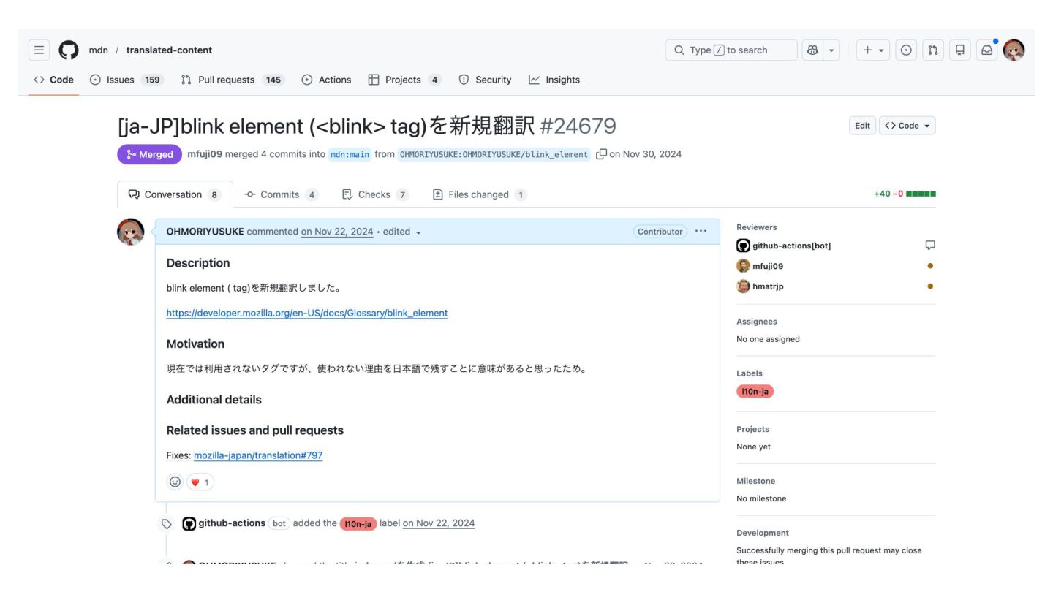Click the pending review dot beside mfuji09
1053x592 pixels.
[x=930, y=266]
